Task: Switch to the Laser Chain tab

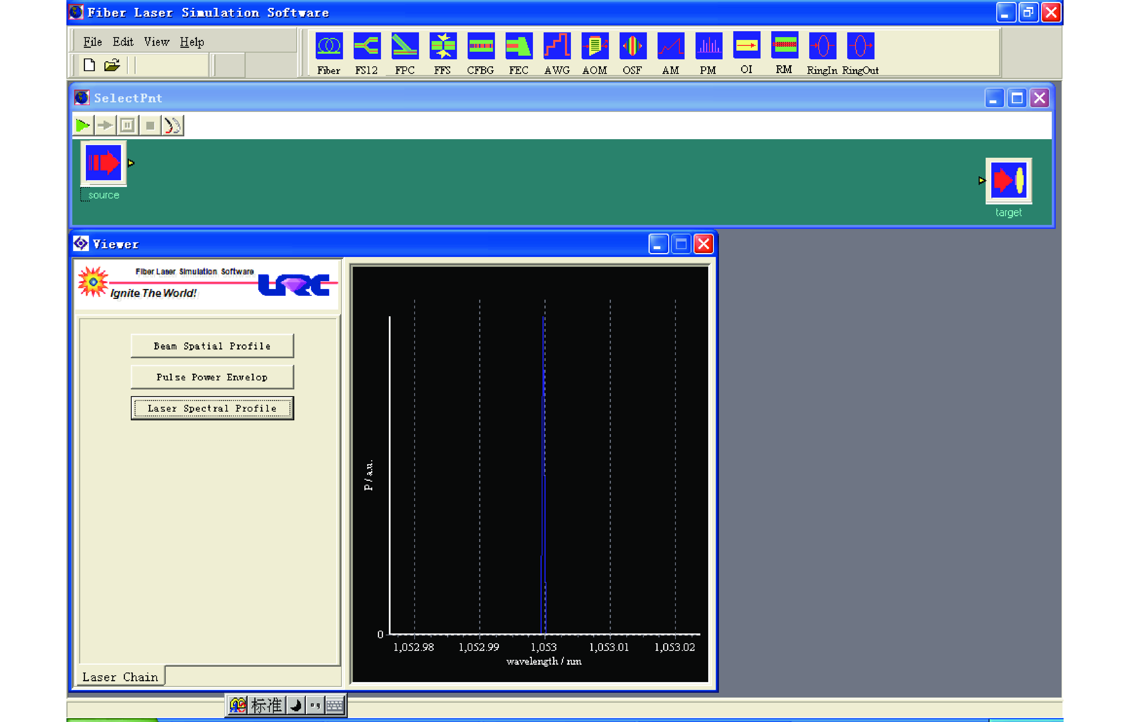Action: tap(120, 677)
